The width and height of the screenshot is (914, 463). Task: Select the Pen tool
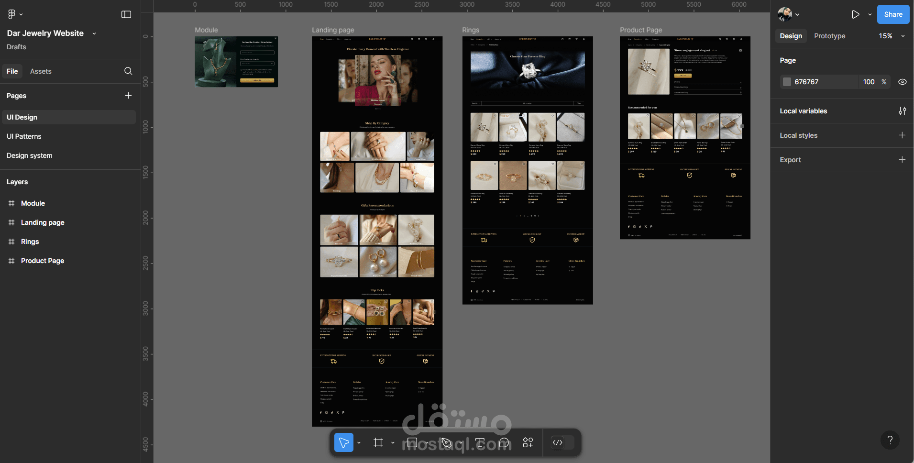click(x=446, y=442)
